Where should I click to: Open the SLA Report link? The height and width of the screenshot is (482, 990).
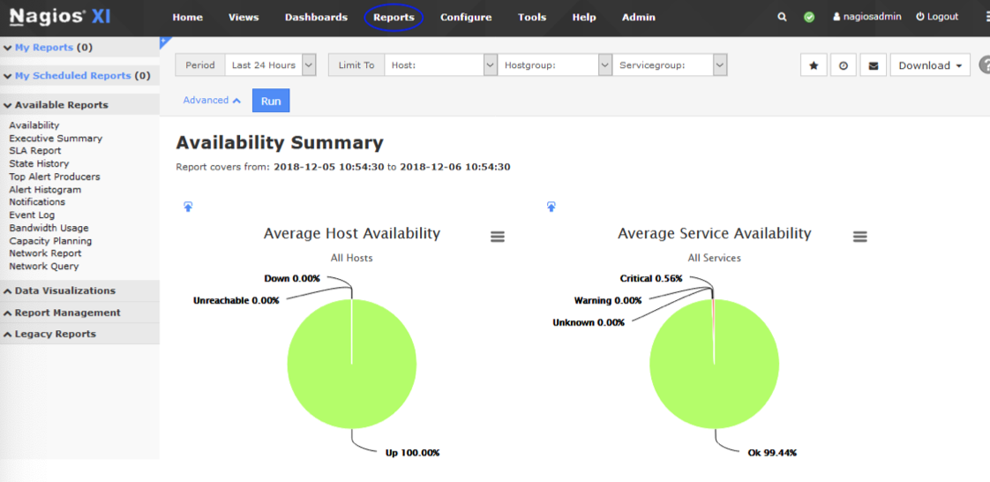pyautogui.click(x=35, y=150)
